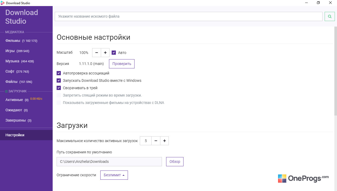Toggle Запускать Download Studio вместе с Windows

click(x=59, y=81)
